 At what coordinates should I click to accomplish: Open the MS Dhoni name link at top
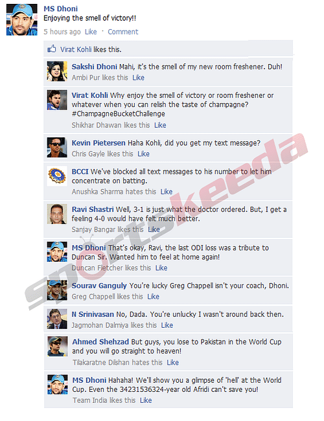61,8
